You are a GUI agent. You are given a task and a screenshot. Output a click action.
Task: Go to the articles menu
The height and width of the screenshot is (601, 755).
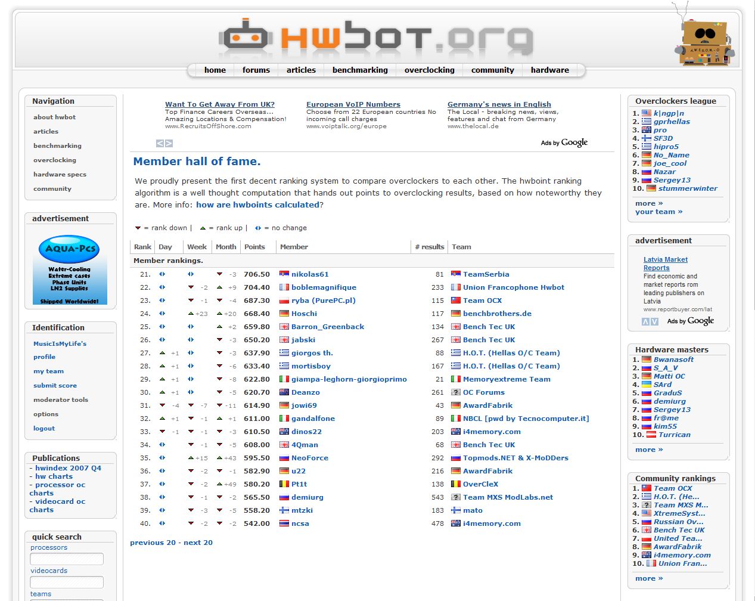301,70
